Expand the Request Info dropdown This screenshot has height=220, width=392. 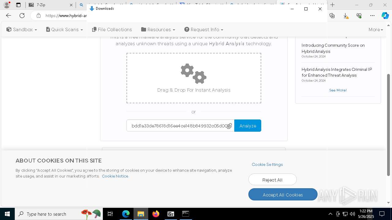tap(204, 30)
